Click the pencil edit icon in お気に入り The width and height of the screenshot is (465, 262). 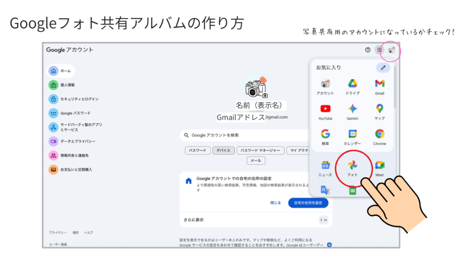[x=383, y=67]
